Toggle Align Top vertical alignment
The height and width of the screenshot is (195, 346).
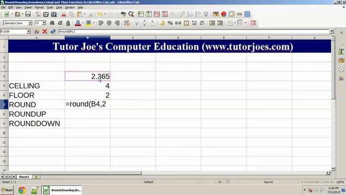pyautogui.click(x=137, y=23)
